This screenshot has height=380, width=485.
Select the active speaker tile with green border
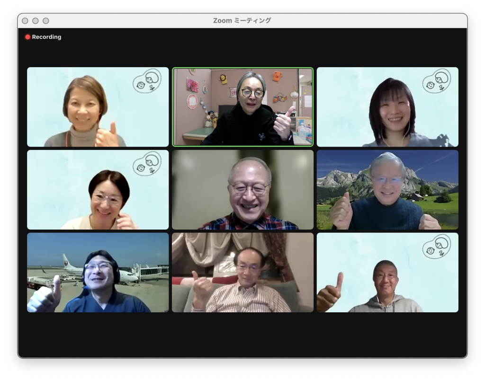(242, 107)
